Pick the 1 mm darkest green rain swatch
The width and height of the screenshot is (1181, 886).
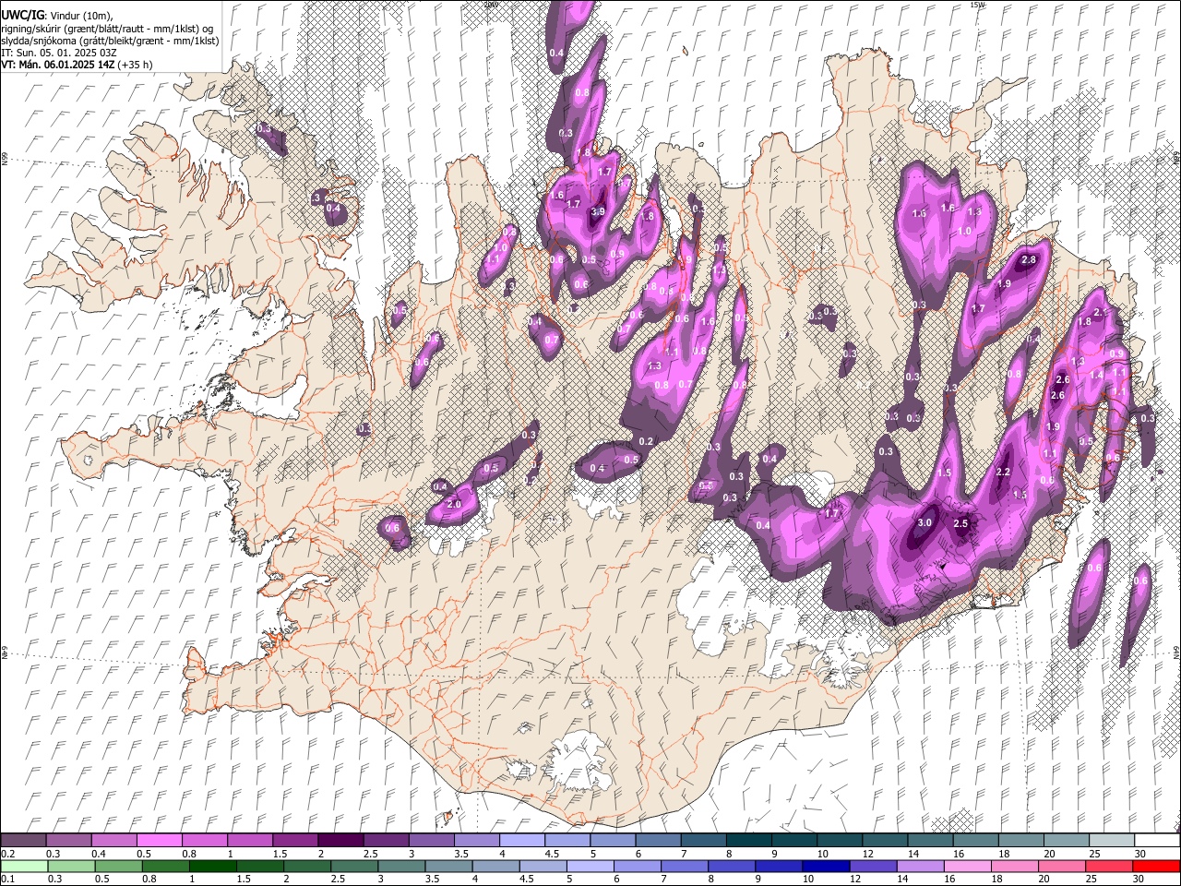pos(212,866)
